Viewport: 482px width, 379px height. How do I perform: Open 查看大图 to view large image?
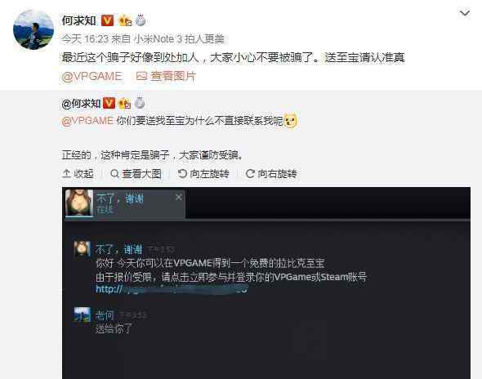tap(136, 174)
